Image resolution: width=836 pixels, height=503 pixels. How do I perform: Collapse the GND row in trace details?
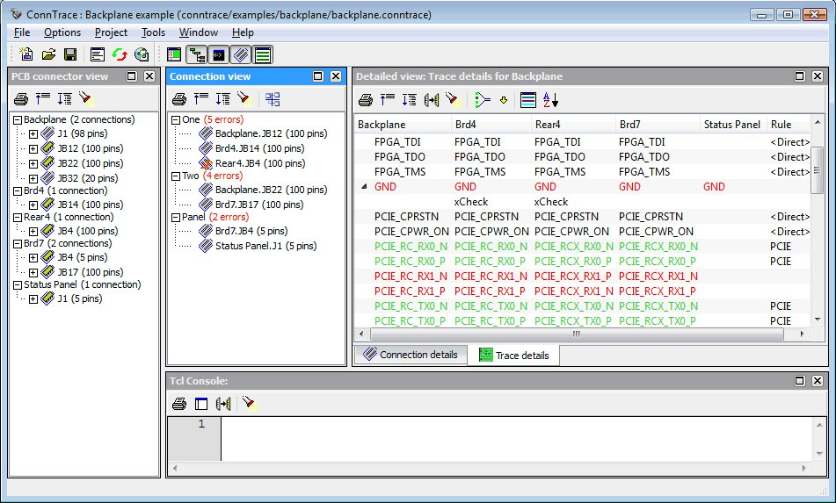[x=365, y=187]
